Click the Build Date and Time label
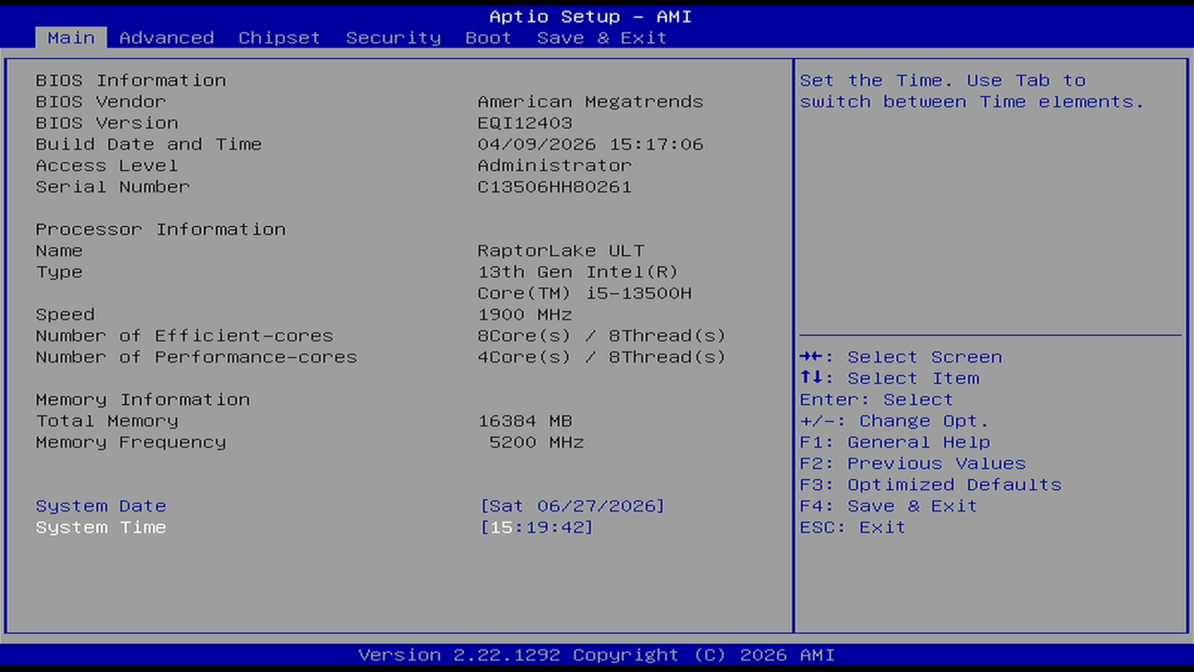This screenshot has height=672, width=1194. point(149,144)
